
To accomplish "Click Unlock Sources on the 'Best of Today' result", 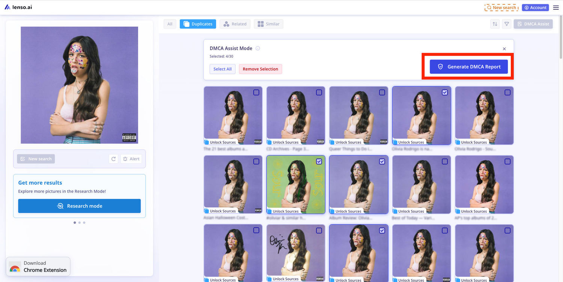I will coord(408,211).
